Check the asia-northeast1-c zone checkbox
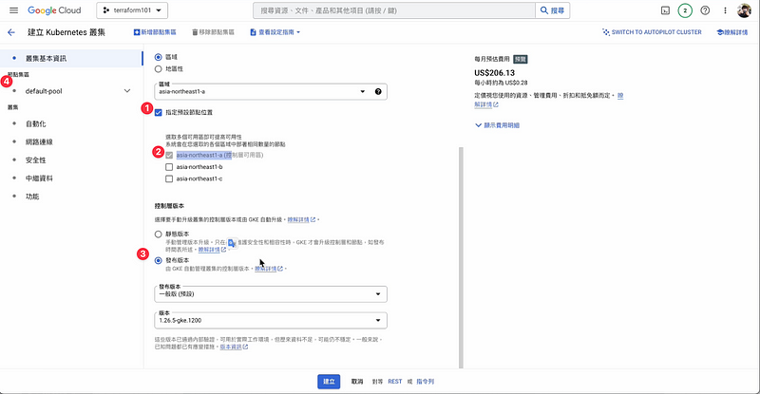The image size is (760, 394). click(x=169, y=178)
